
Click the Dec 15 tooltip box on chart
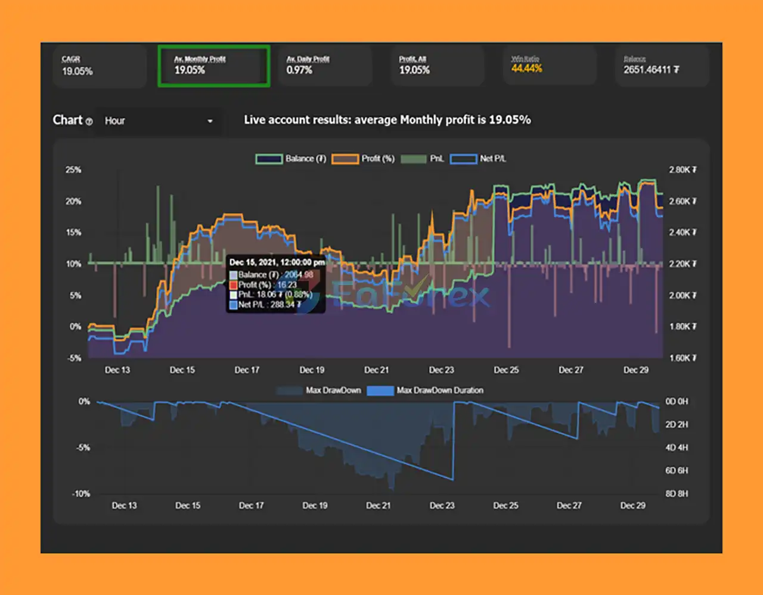[x=276, y=284]
